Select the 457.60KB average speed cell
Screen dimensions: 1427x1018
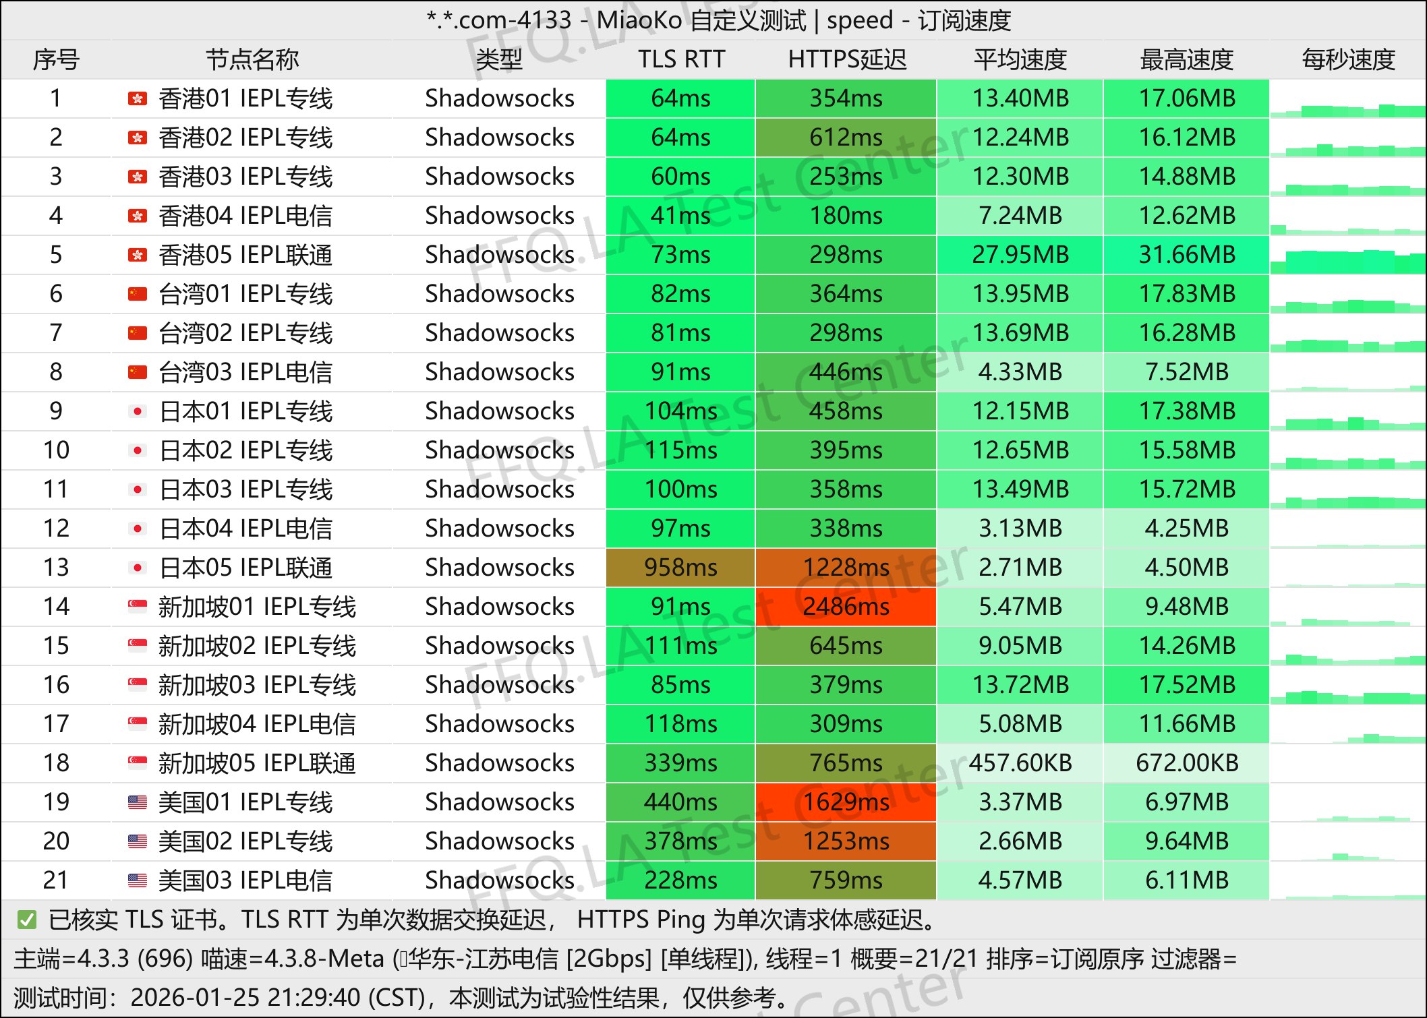[x=1020, y=764]
